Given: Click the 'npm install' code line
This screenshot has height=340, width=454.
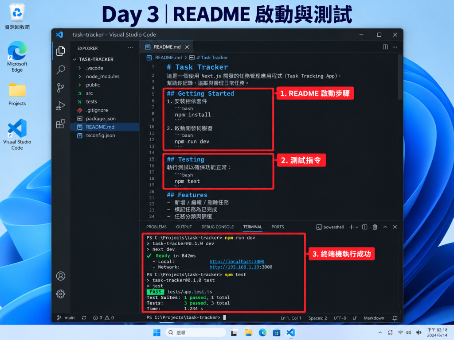Looking at the screenshot, I should (193, 115).
